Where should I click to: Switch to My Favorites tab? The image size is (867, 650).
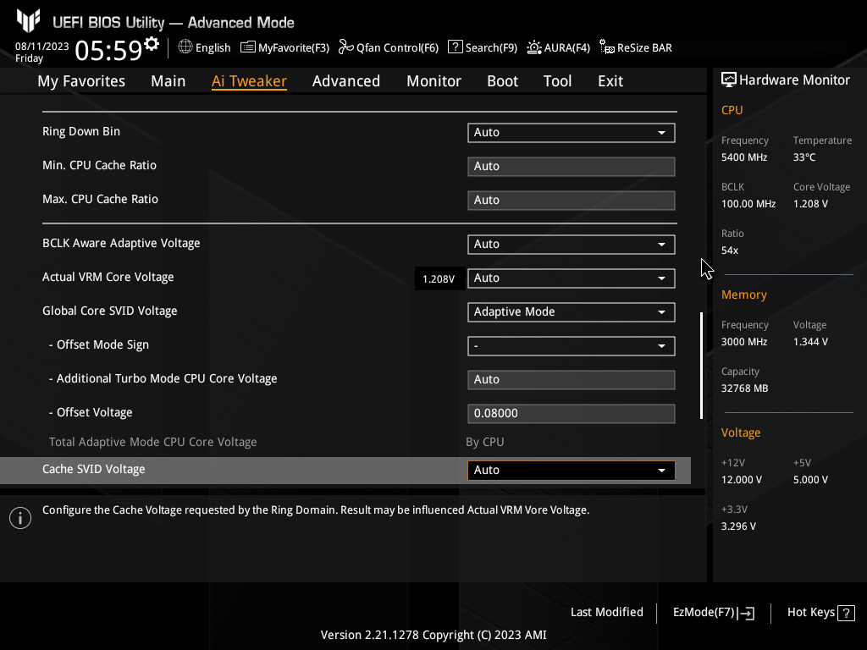[x=81, y=81]
